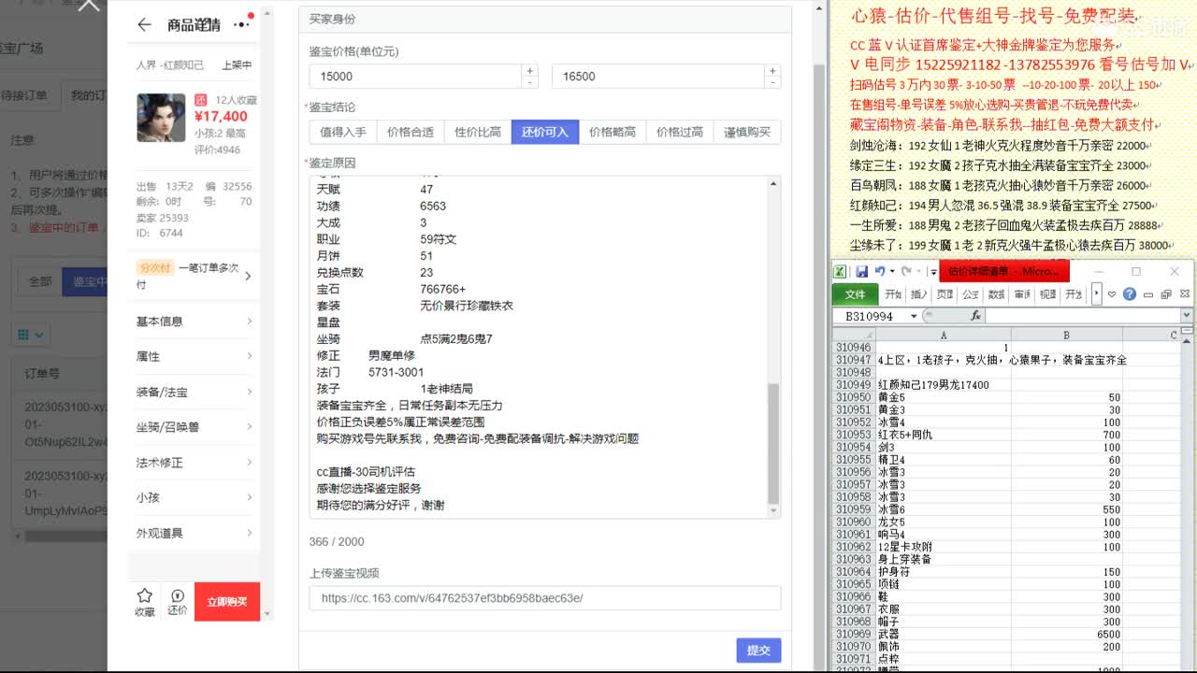
Task: Click the back arrow on 商品详情 page
Action: (x=142, y=24)
